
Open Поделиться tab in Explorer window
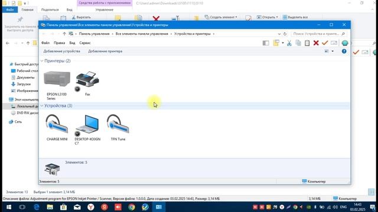[x=50, y=10]
